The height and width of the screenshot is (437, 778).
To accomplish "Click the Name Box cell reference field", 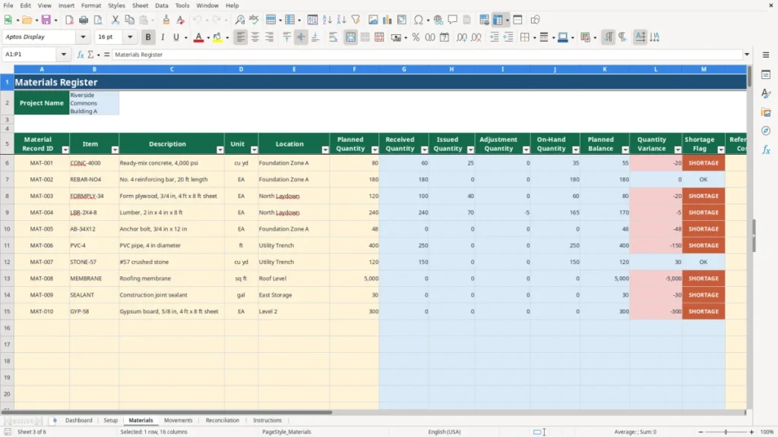I will click(x=30, y=55).
